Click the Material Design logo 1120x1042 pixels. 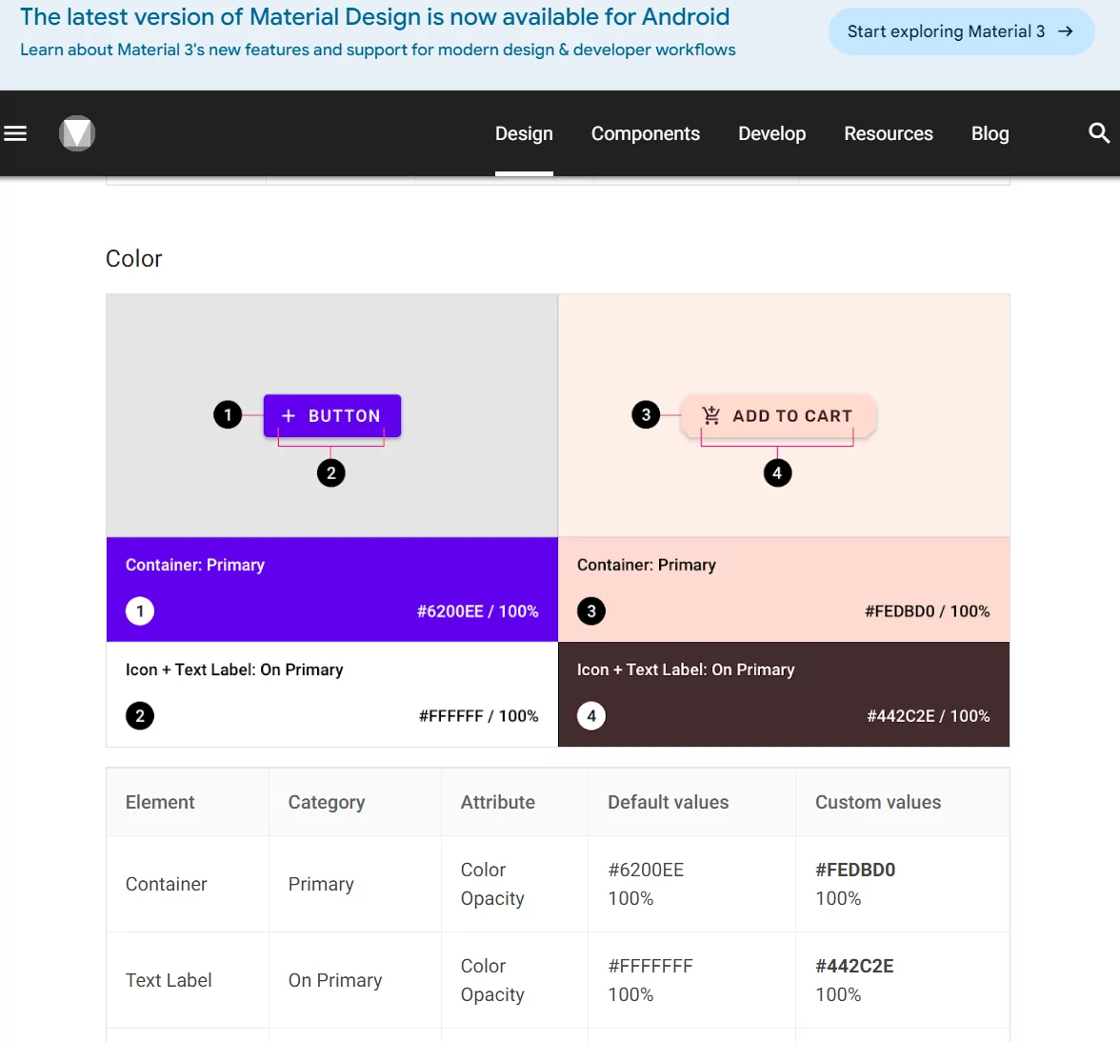77,133
